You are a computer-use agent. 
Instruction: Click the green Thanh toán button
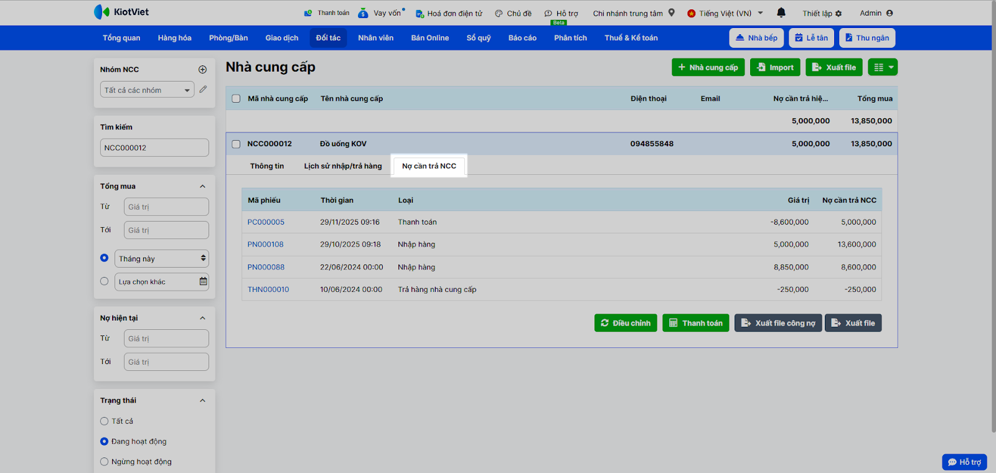695,323
